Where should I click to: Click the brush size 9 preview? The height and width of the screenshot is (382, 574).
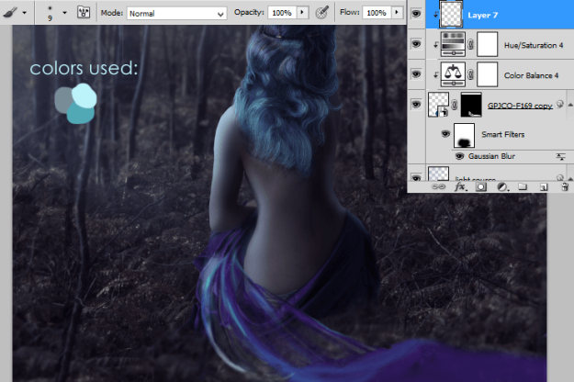coord(50,13)
